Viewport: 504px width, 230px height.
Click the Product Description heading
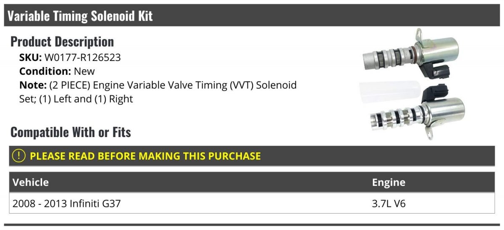[x=62, y=42]
